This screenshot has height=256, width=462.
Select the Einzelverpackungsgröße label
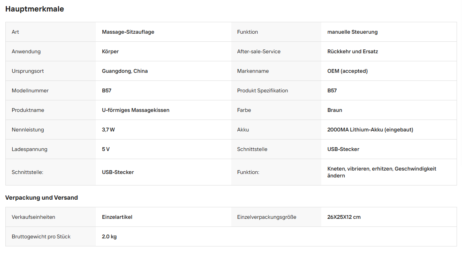[x=267, y=217]
